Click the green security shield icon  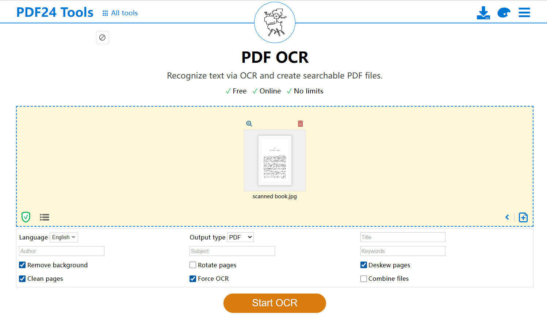[x=26, y=217]
